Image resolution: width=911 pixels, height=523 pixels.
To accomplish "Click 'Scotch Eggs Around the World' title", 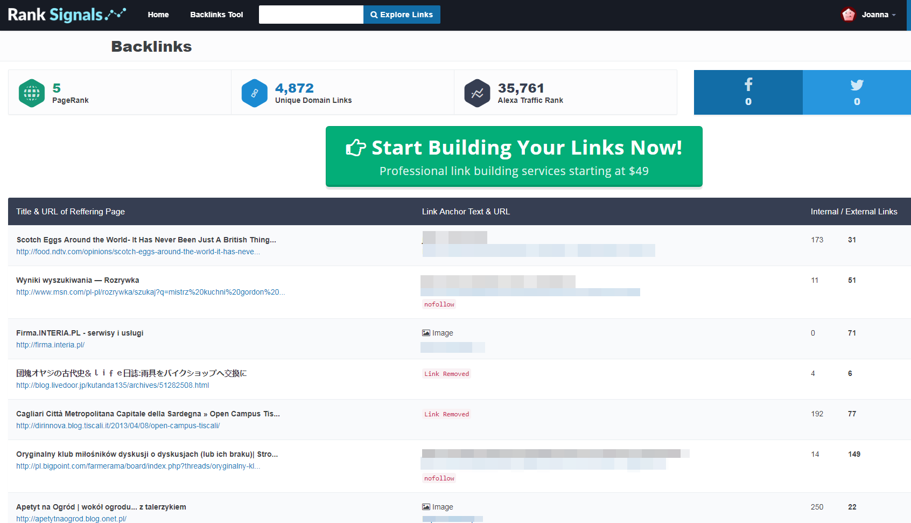I will (x=146, y=240).
